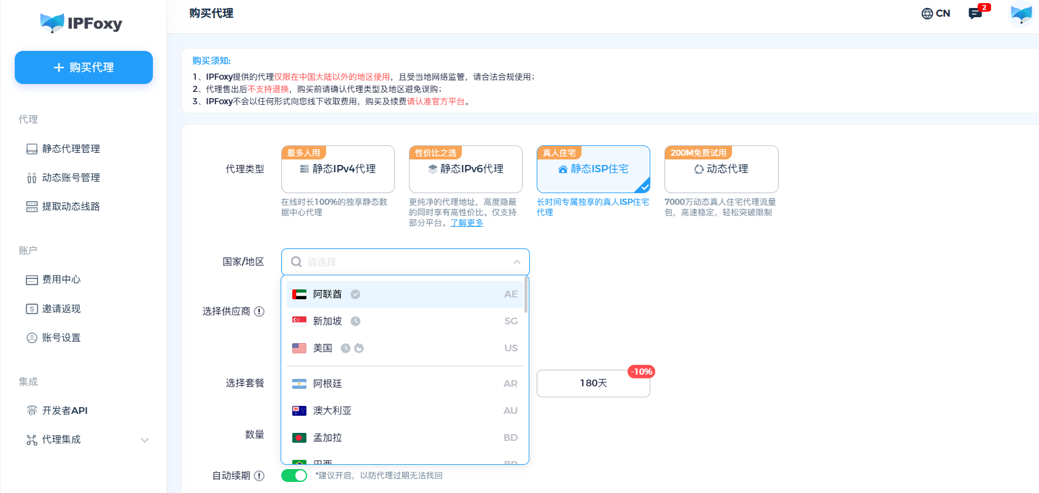
Task: Click the 提取动态线路 server icon
Action: click(32, 207)
